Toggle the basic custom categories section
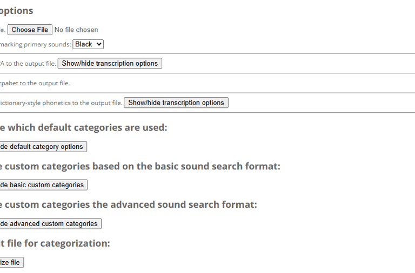The height and width of the screenshot is (273, 415). (43, 185)
